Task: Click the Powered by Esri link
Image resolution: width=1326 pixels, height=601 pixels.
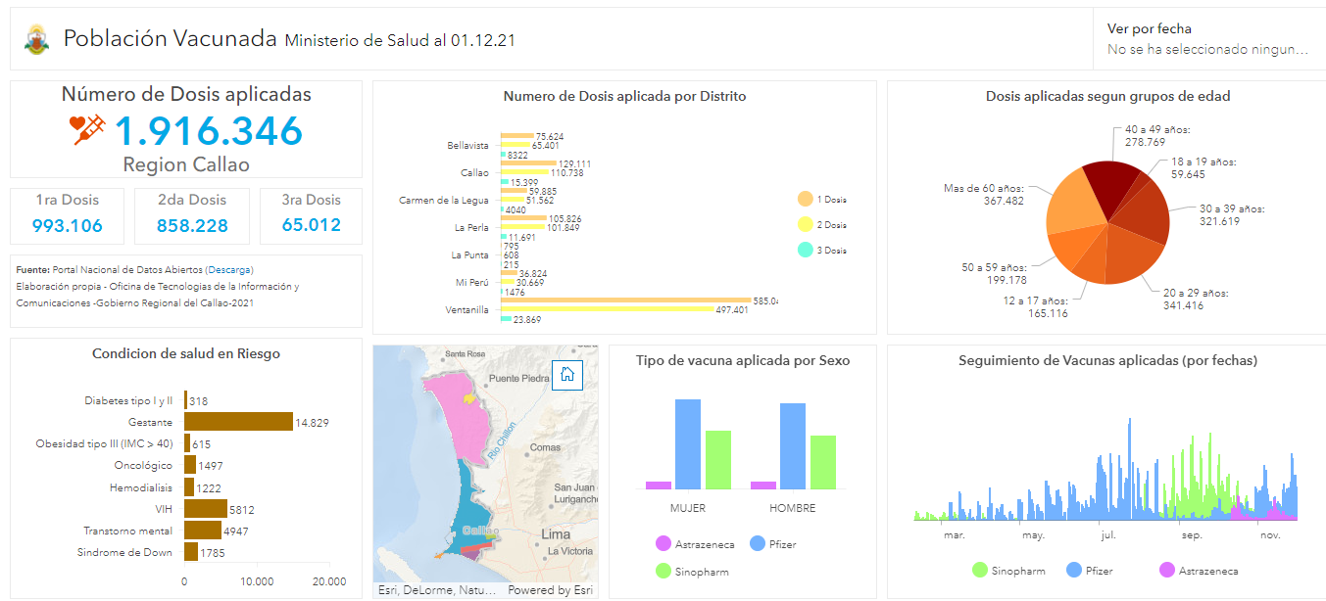Action: [x=552, y=590]
